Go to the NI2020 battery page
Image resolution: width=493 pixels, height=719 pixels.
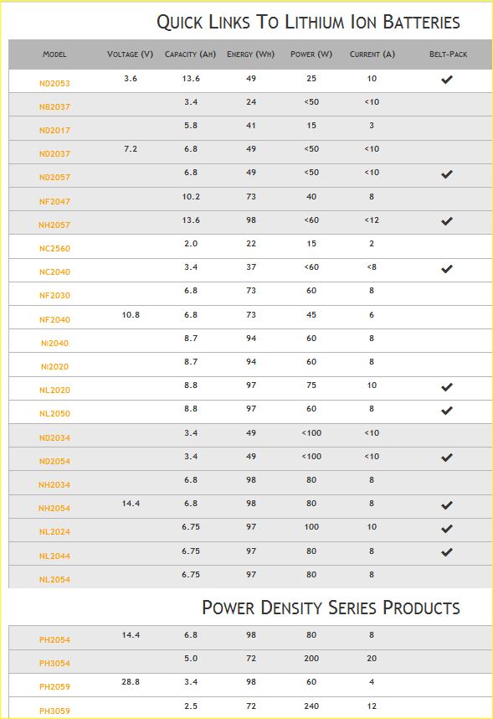54,367
